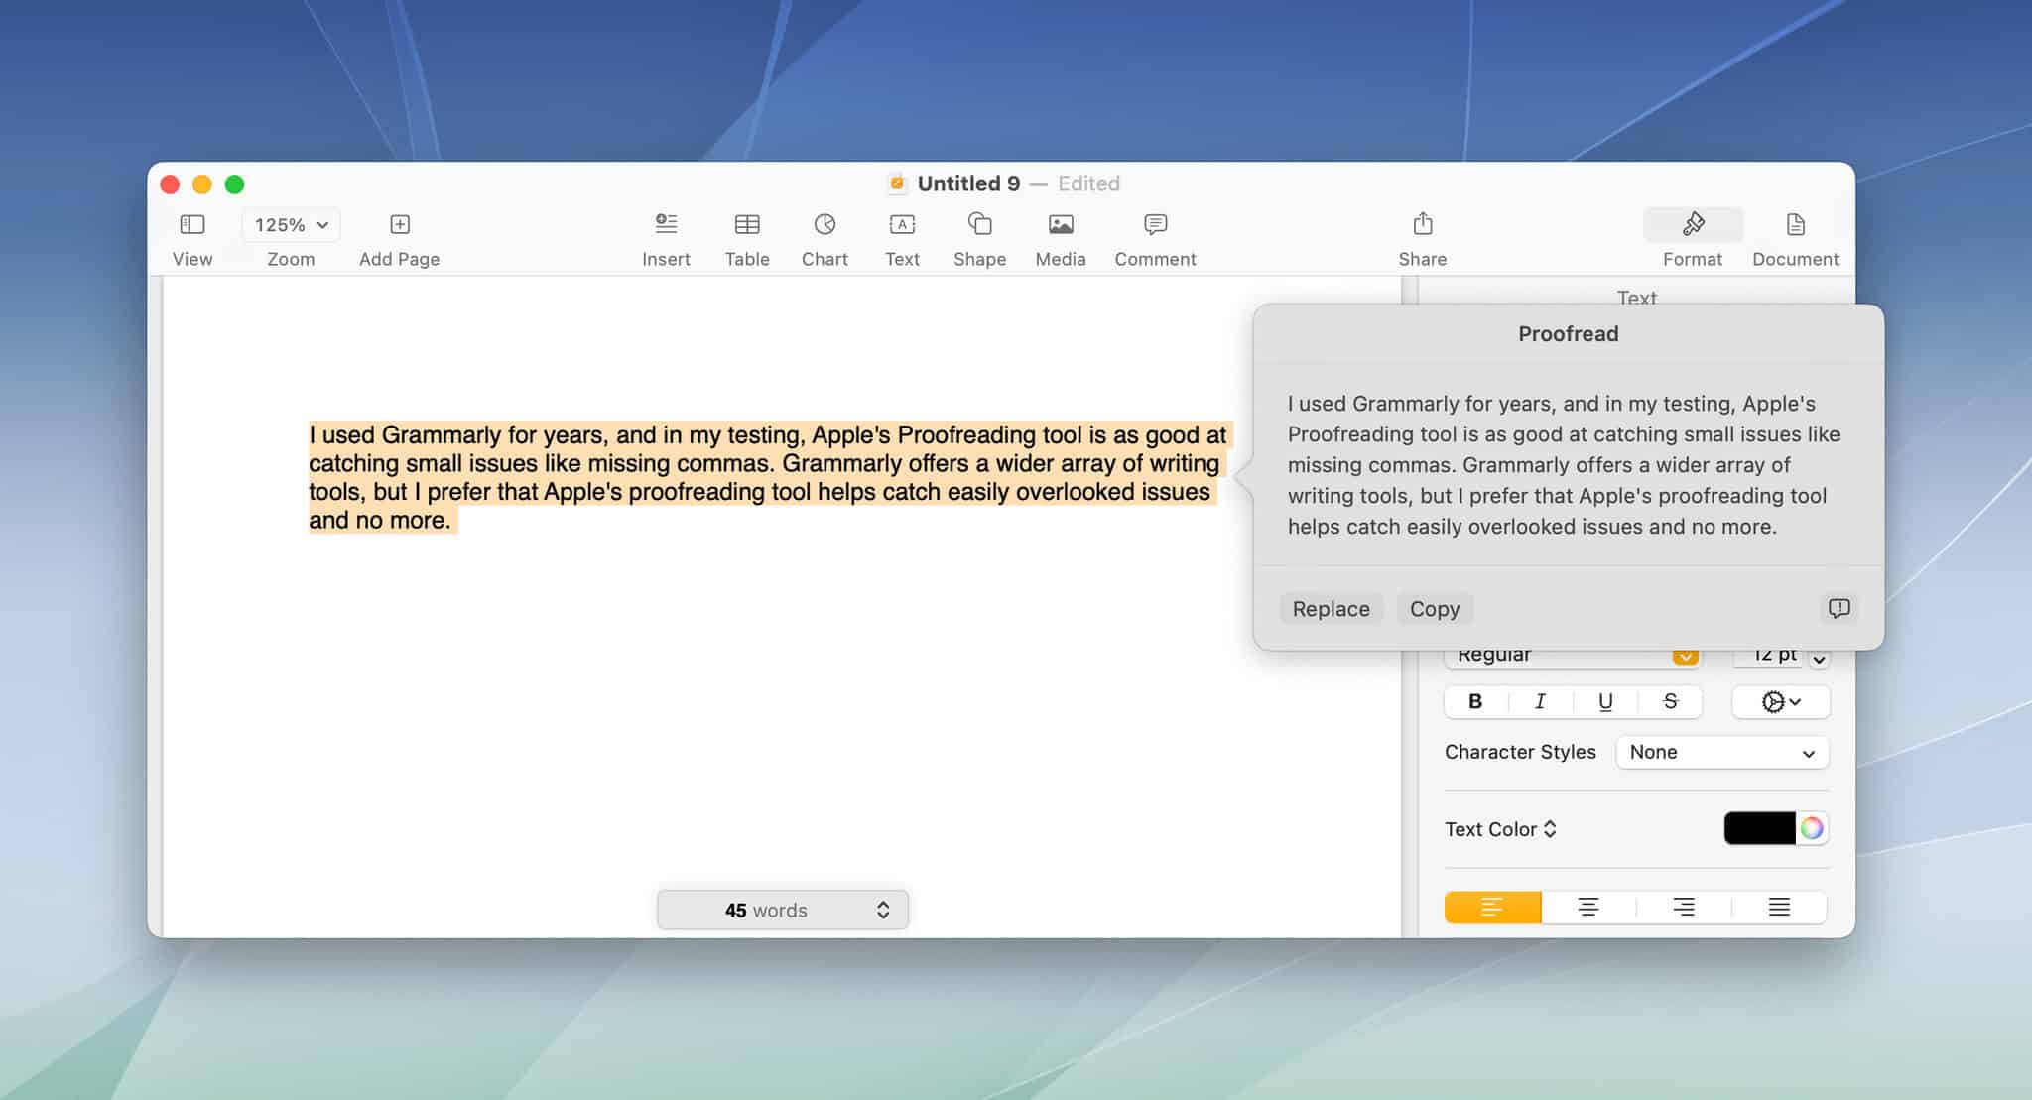Click the Untitled 9 document title
Screen dimensions: 2032x1100
click(x=968, y=183)
